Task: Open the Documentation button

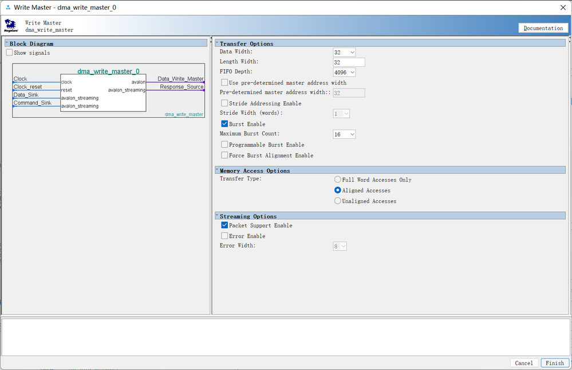Action: pyautogui.click(x=543, y=28)
